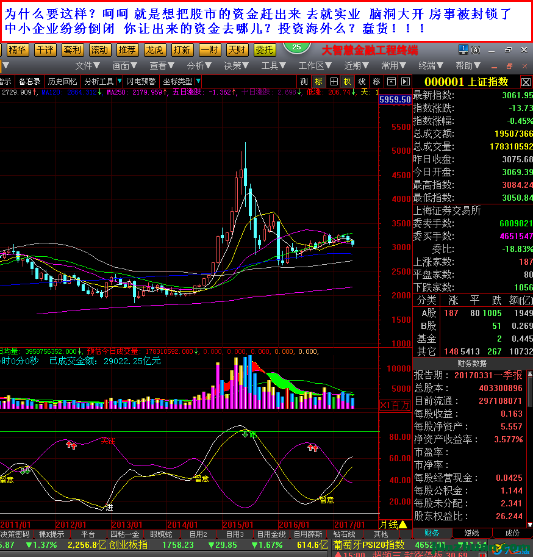
Task: Expand the 帮助 dropdown menu
Action: (468, 66)
